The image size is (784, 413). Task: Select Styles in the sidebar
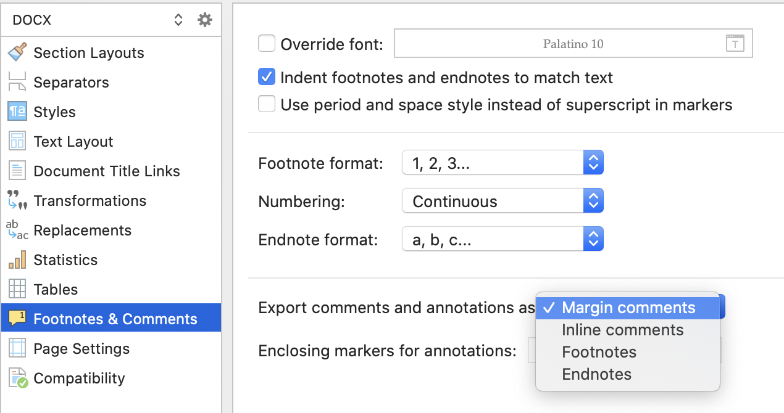click(111, 112)
